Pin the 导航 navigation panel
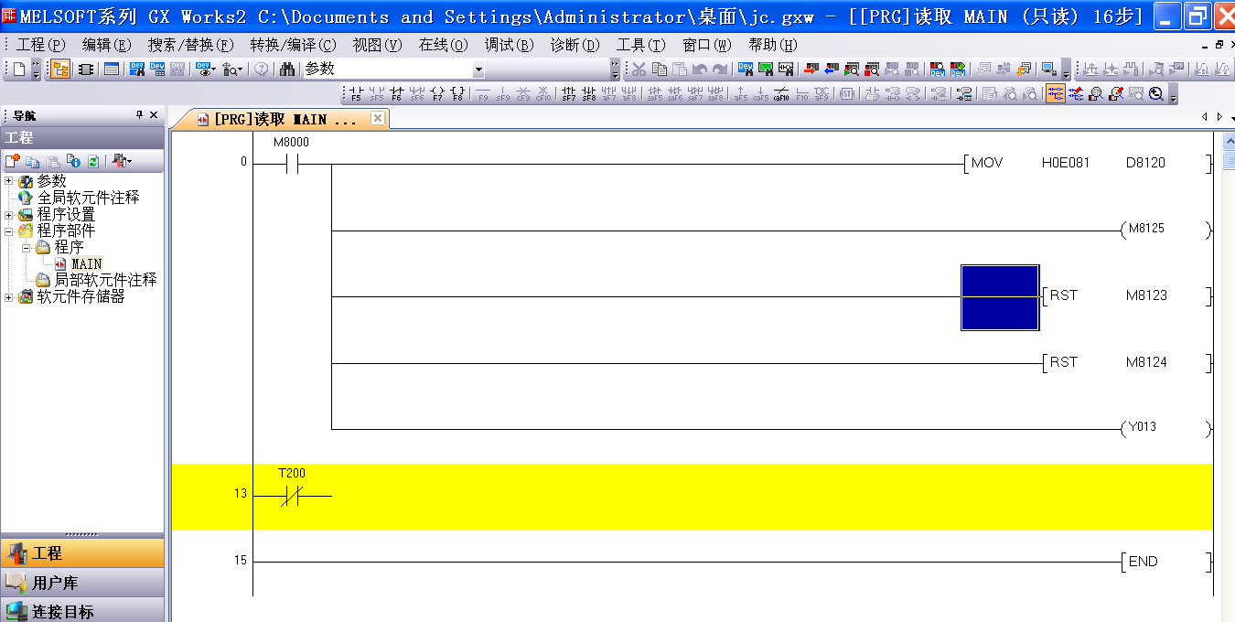 139,115
